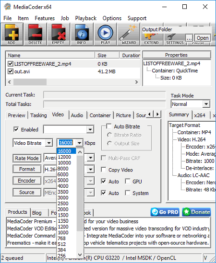The image size is (216, 263).
Task: Click the ADD file toolbar icon
Action: tap(12, 34)
